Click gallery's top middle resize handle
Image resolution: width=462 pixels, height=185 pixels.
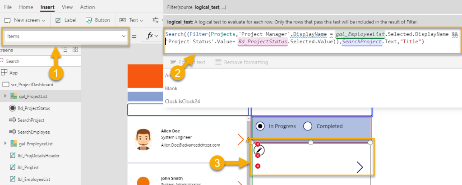click(x=311, y=143)
